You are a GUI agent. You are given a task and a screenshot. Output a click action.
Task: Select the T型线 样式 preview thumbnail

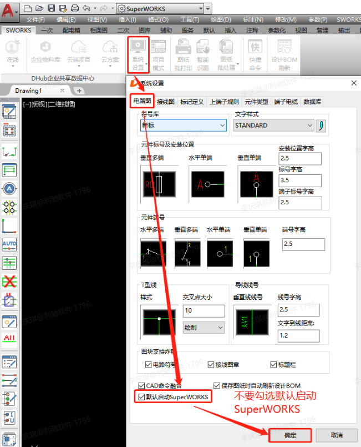159,322
